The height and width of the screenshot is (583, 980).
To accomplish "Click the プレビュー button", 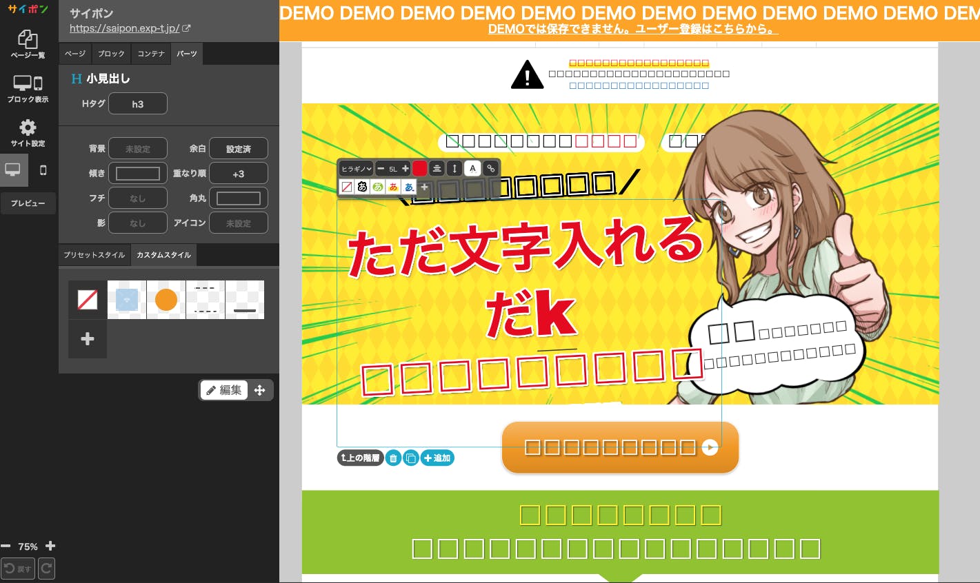I will tap(28, 203).
